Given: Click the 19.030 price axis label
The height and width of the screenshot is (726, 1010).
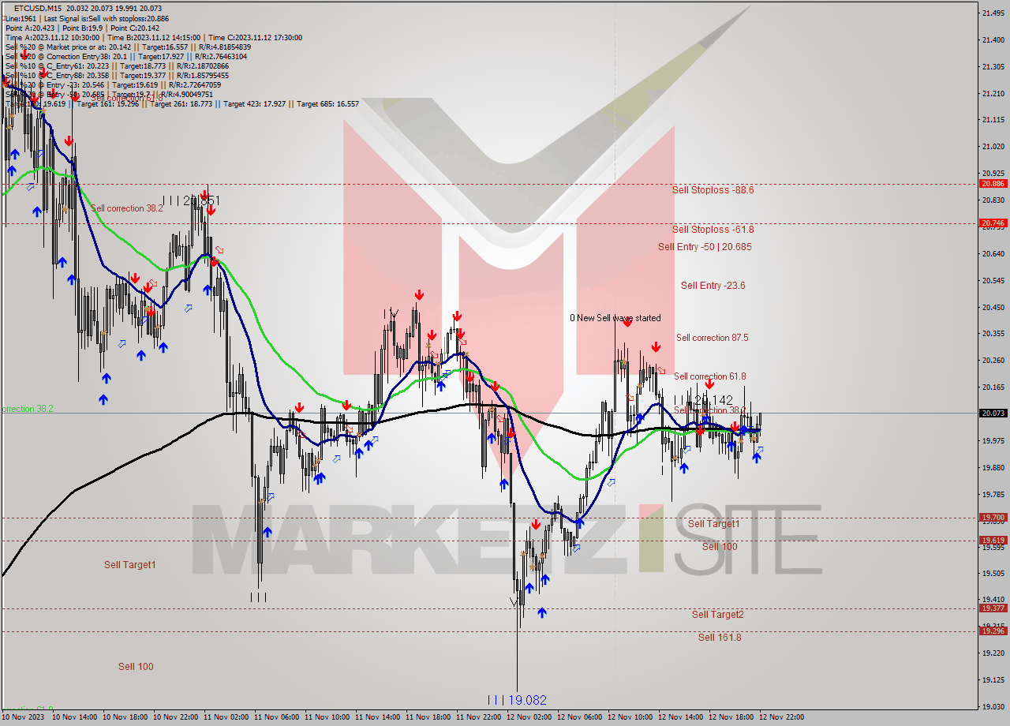Looking at the screenshot, I should point(993,706).
